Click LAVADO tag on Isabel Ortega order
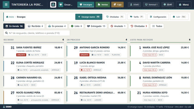This screenshot has width=194, height=109. (97, 85)
